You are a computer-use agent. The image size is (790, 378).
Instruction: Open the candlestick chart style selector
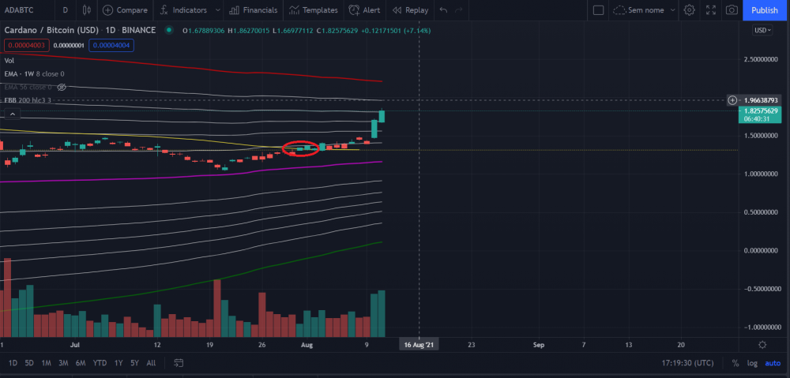pyautogui.click(x=87, y=10)
